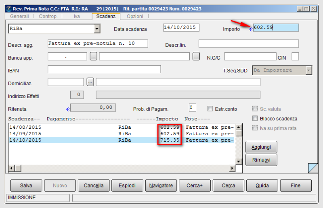Click the Esplodi button

[127, 185]
